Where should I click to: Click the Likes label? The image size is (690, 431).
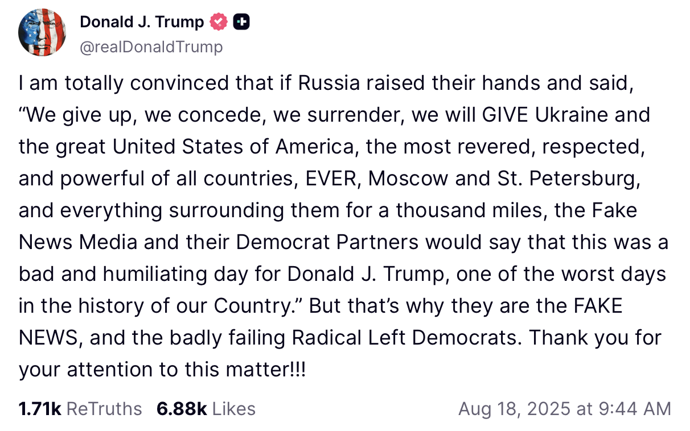(x=233, y=408)
